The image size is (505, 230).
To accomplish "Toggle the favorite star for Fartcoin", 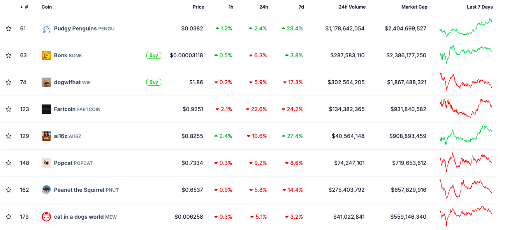I will (8, 109).
